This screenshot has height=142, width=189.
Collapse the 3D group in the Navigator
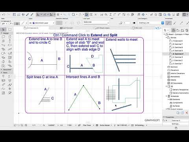click(x=166, y=86)
